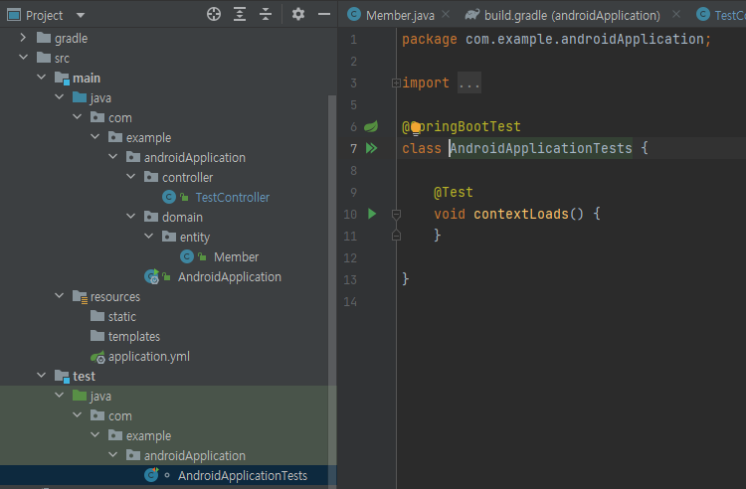Close the build.gradle tab
The image size is (746, 489).
pos(676,15)
